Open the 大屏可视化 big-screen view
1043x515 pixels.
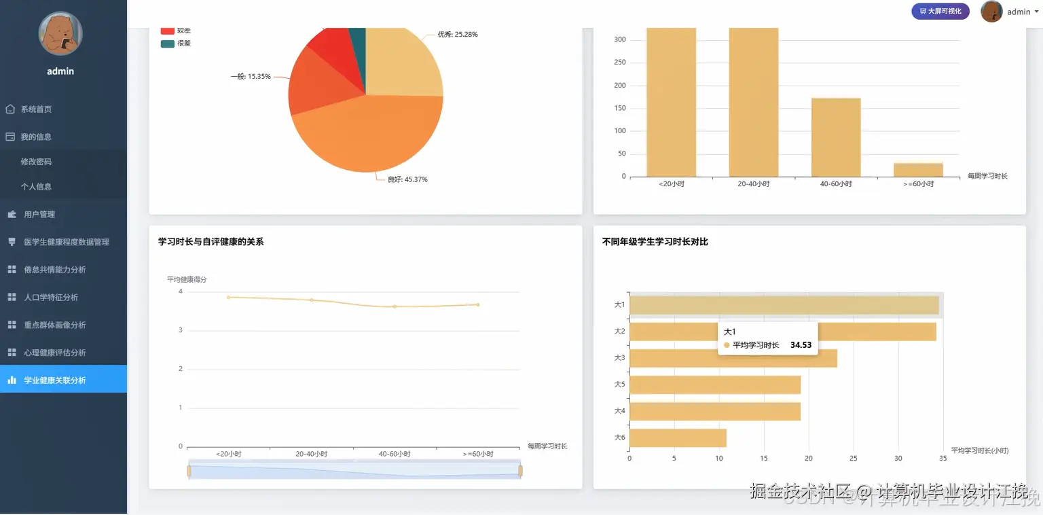[940, 12]
